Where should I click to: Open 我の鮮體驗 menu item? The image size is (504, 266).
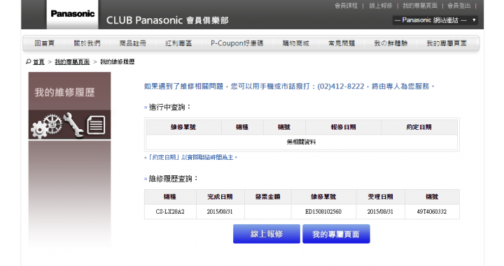coord(391,43)
